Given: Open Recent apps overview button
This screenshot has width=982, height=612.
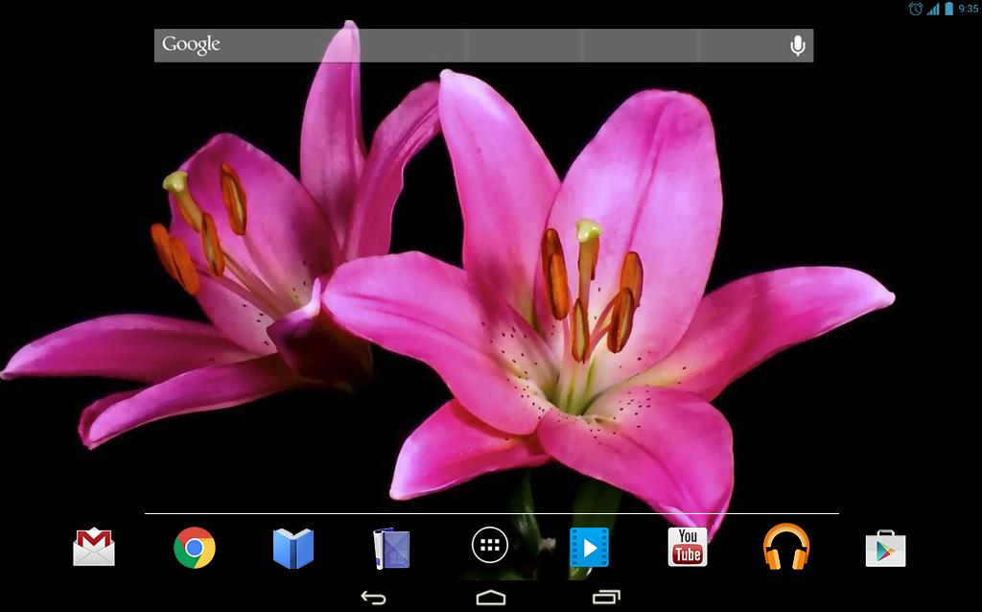Looking at the screenshot, I should (606, 598).
